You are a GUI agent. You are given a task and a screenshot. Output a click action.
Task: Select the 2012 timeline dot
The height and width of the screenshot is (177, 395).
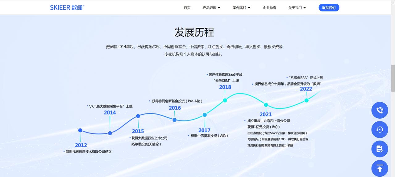click(x=80, y=130)
